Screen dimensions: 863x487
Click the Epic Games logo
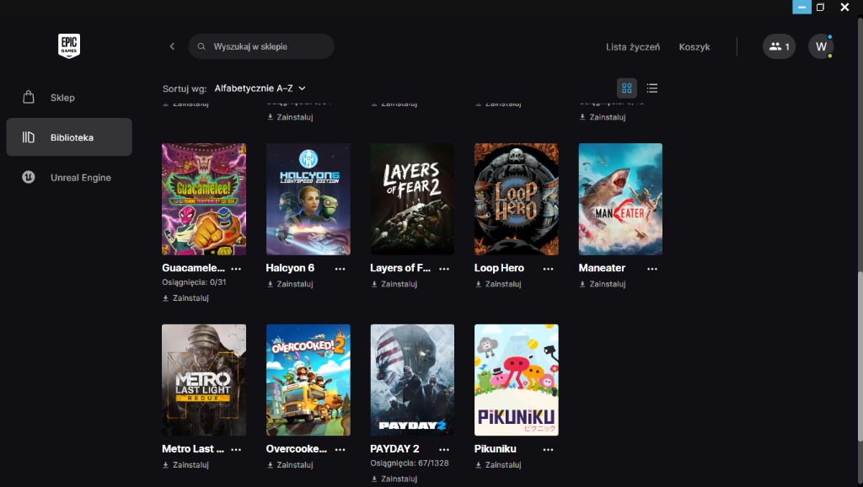click(x=69, y=45)
